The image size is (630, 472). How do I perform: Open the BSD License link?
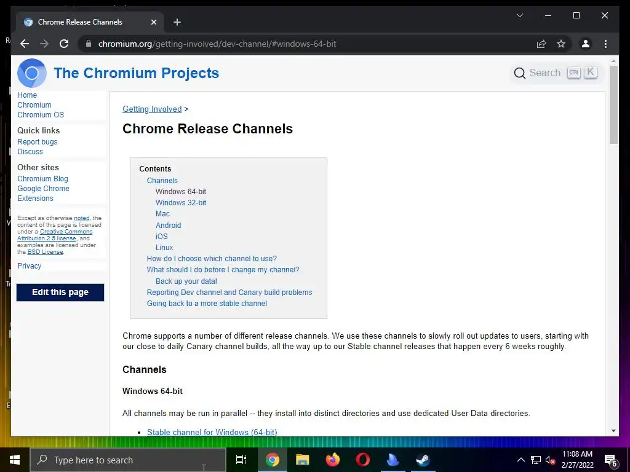(46, 251)
